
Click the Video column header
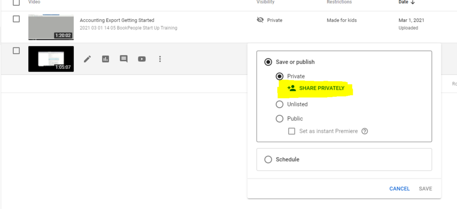pyautogui.click(x=34, y=2)
